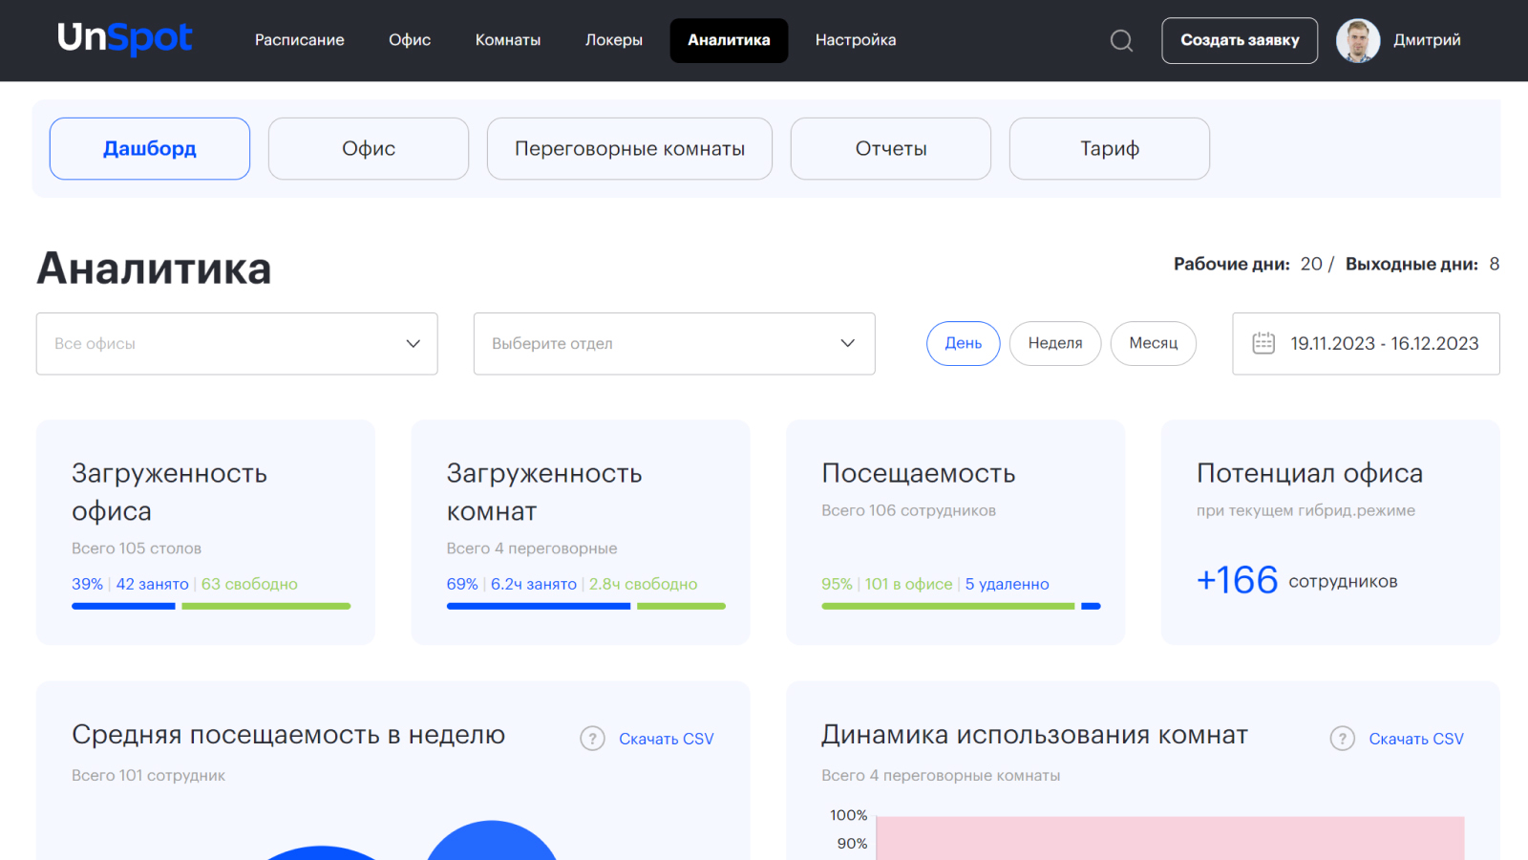1528x860 pixels.
Task: Select Неделя period toggle
Action: pyautogui.click(x=1055, y=343)
